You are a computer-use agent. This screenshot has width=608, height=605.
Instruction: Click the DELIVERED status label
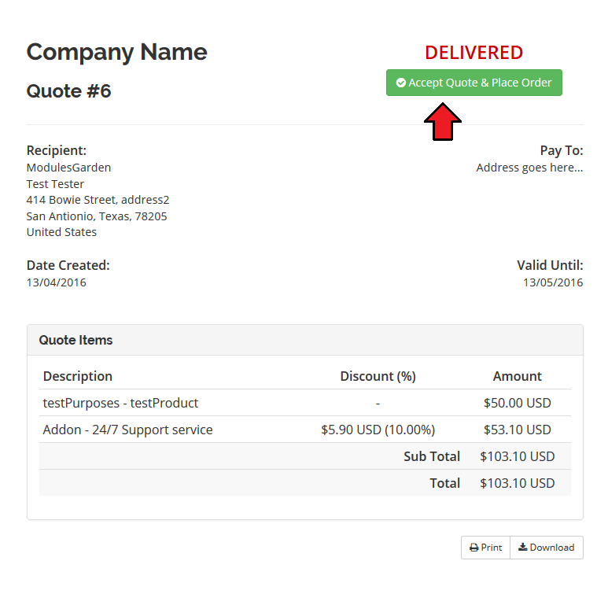point(474,53)
